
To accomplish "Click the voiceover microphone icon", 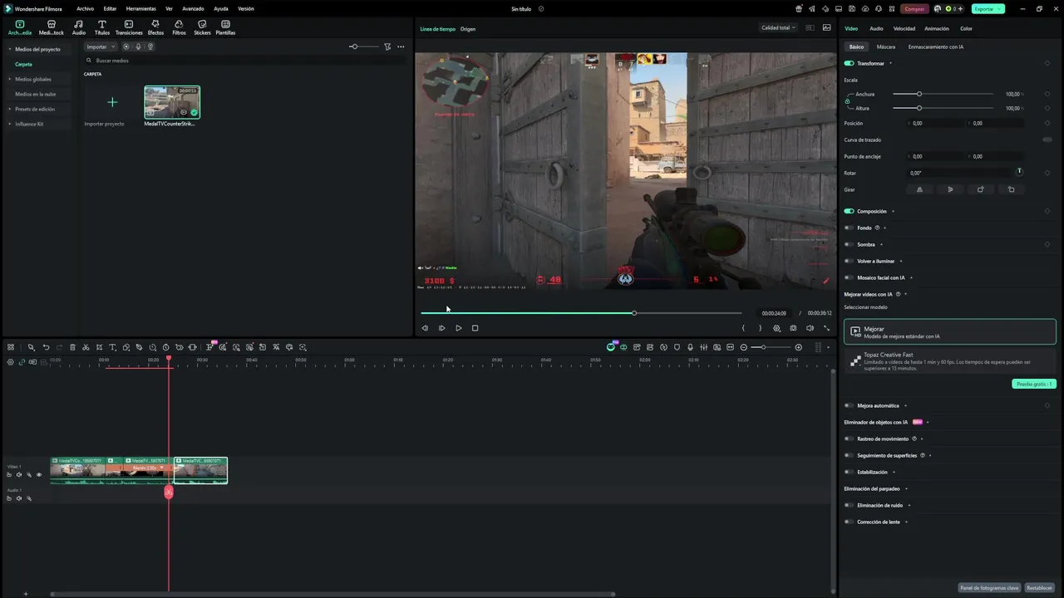I will tap(690, 347).
